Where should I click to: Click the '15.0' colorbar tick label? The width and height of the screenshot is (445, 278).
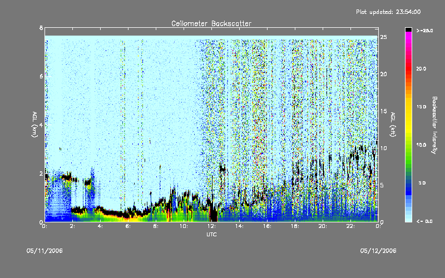click(421, 107)
